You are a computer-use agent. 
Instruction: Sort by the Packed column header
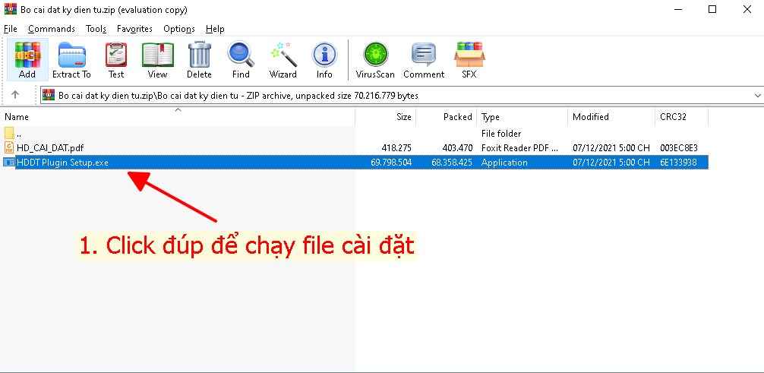point(446,117)
